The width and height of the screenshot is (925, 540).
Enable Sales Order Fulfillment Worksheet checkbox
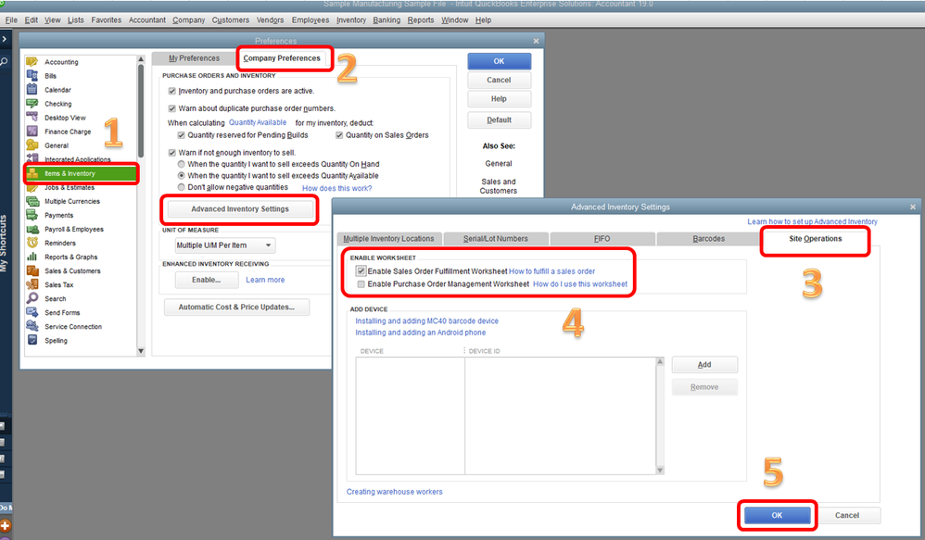(x=361, y=271)
